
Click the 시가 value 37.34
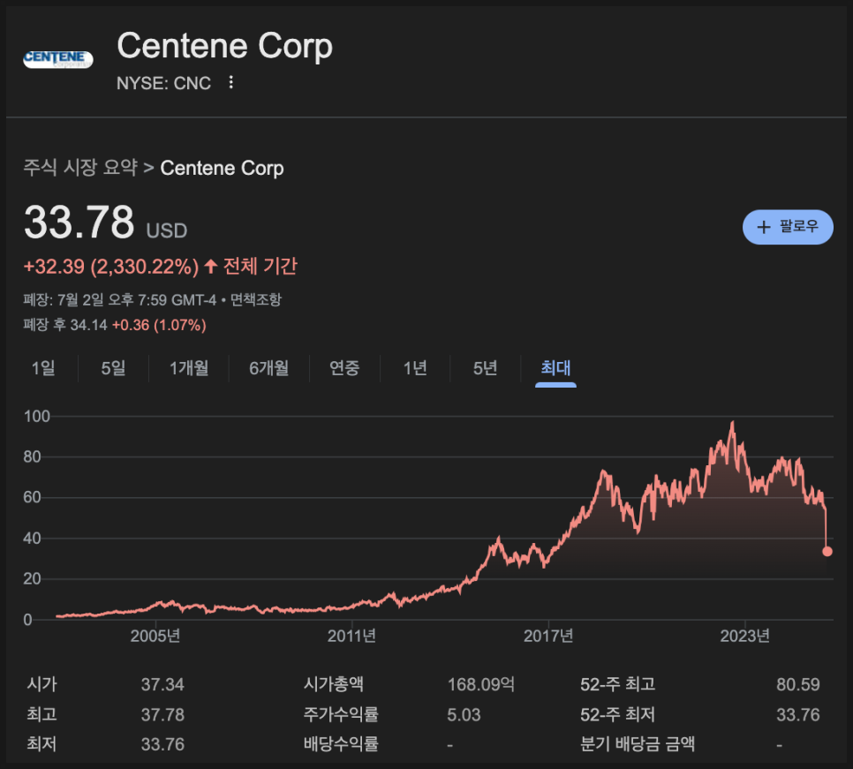tap(162, 684)
